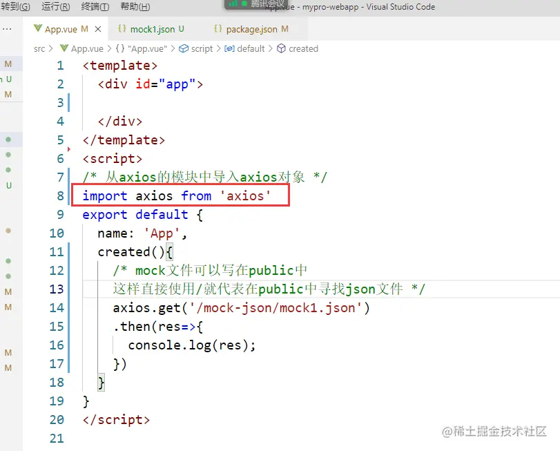Click line number 21 in the gutter
Image resolution: width=560 pixels, height=451 pixels.
[57, 438]
